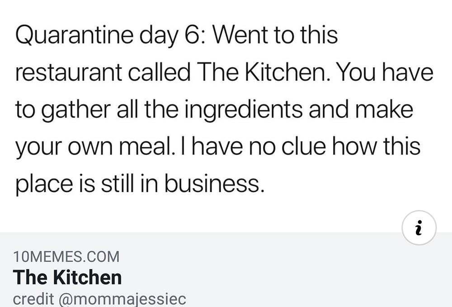This screenshot has height=307, width=452.
Task: Open the 10MEMES.COM source link
Action: (66, 257)
